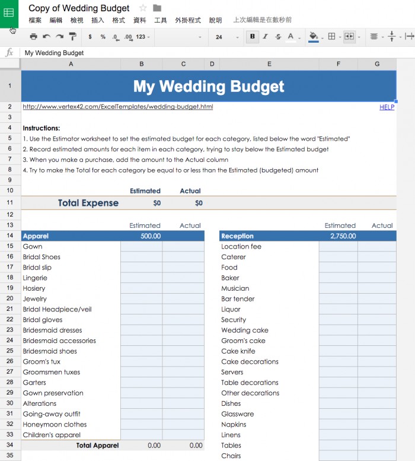Click the vertex42.com wedding budget link
This screenshot has width=415, height=461.
point(117,107)
